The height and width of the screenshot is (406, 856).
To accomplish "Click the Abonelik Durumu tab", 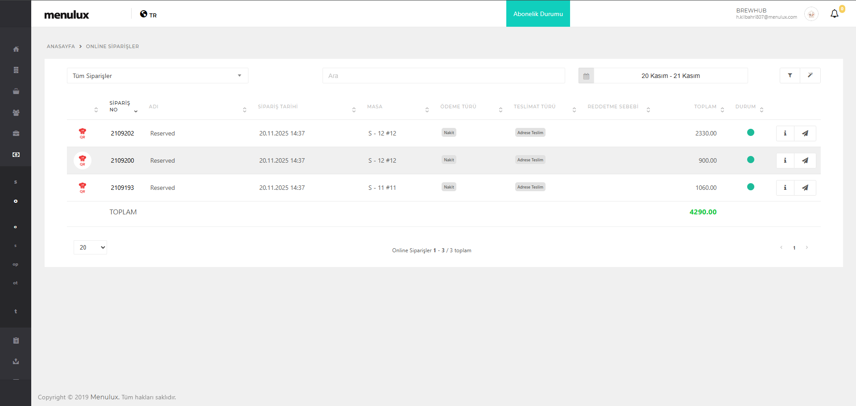I will point(538,14).
